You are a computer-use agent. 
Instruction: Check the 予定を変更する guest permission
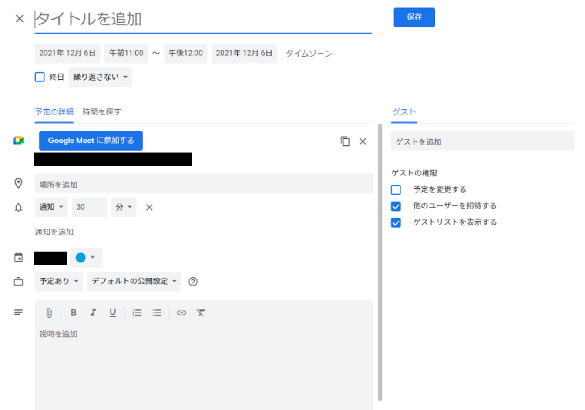point(396,190)
